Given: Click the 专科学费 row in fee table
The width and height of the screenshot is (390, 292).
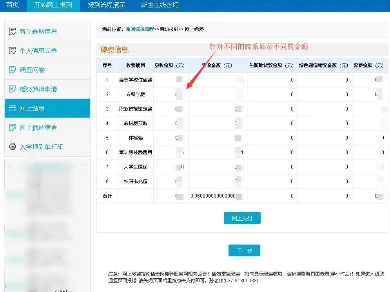Looking at the screenshot, I should (136, 94).
